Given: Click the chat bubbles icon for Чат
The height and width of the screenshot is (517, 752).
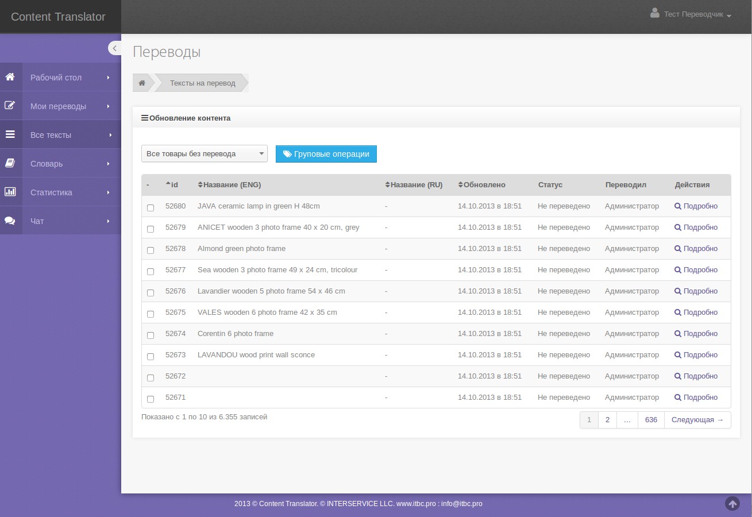Looking at the screenshot, I should point(10,221).
